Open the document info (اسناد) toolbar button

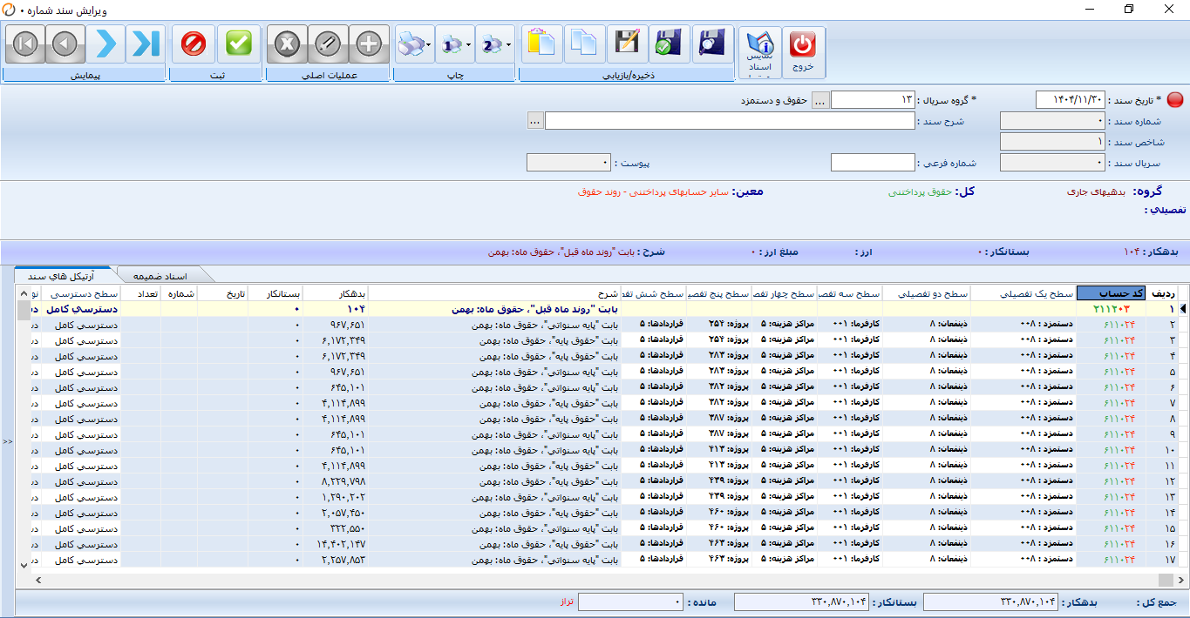pos(761,52)
